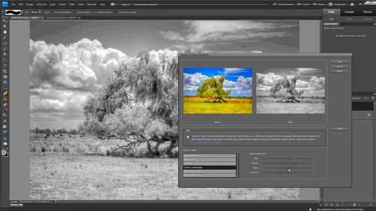Screen dimensions: 376x211
Task: Click the Red intensity slider handle
Action: pyautogui.click(x=289, y=158)
